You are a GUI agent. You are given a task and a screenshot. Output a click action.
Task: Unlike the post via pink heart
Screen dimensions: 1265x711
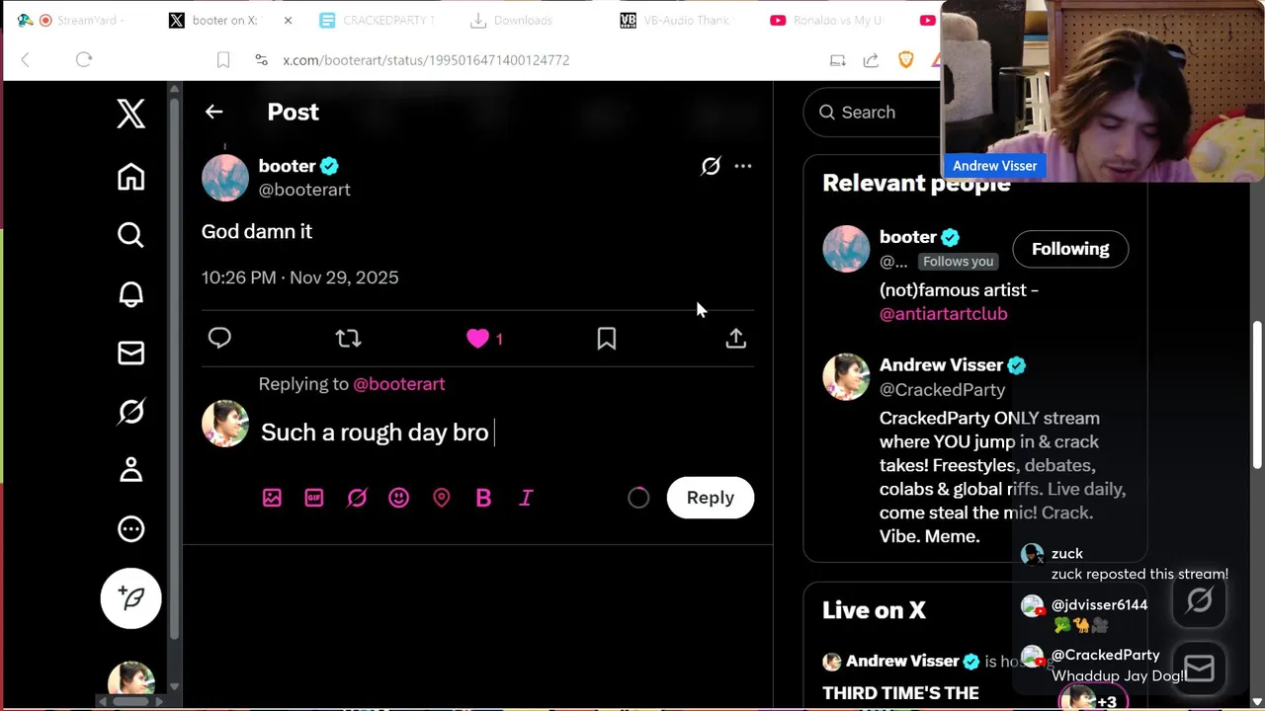point(477,339)
